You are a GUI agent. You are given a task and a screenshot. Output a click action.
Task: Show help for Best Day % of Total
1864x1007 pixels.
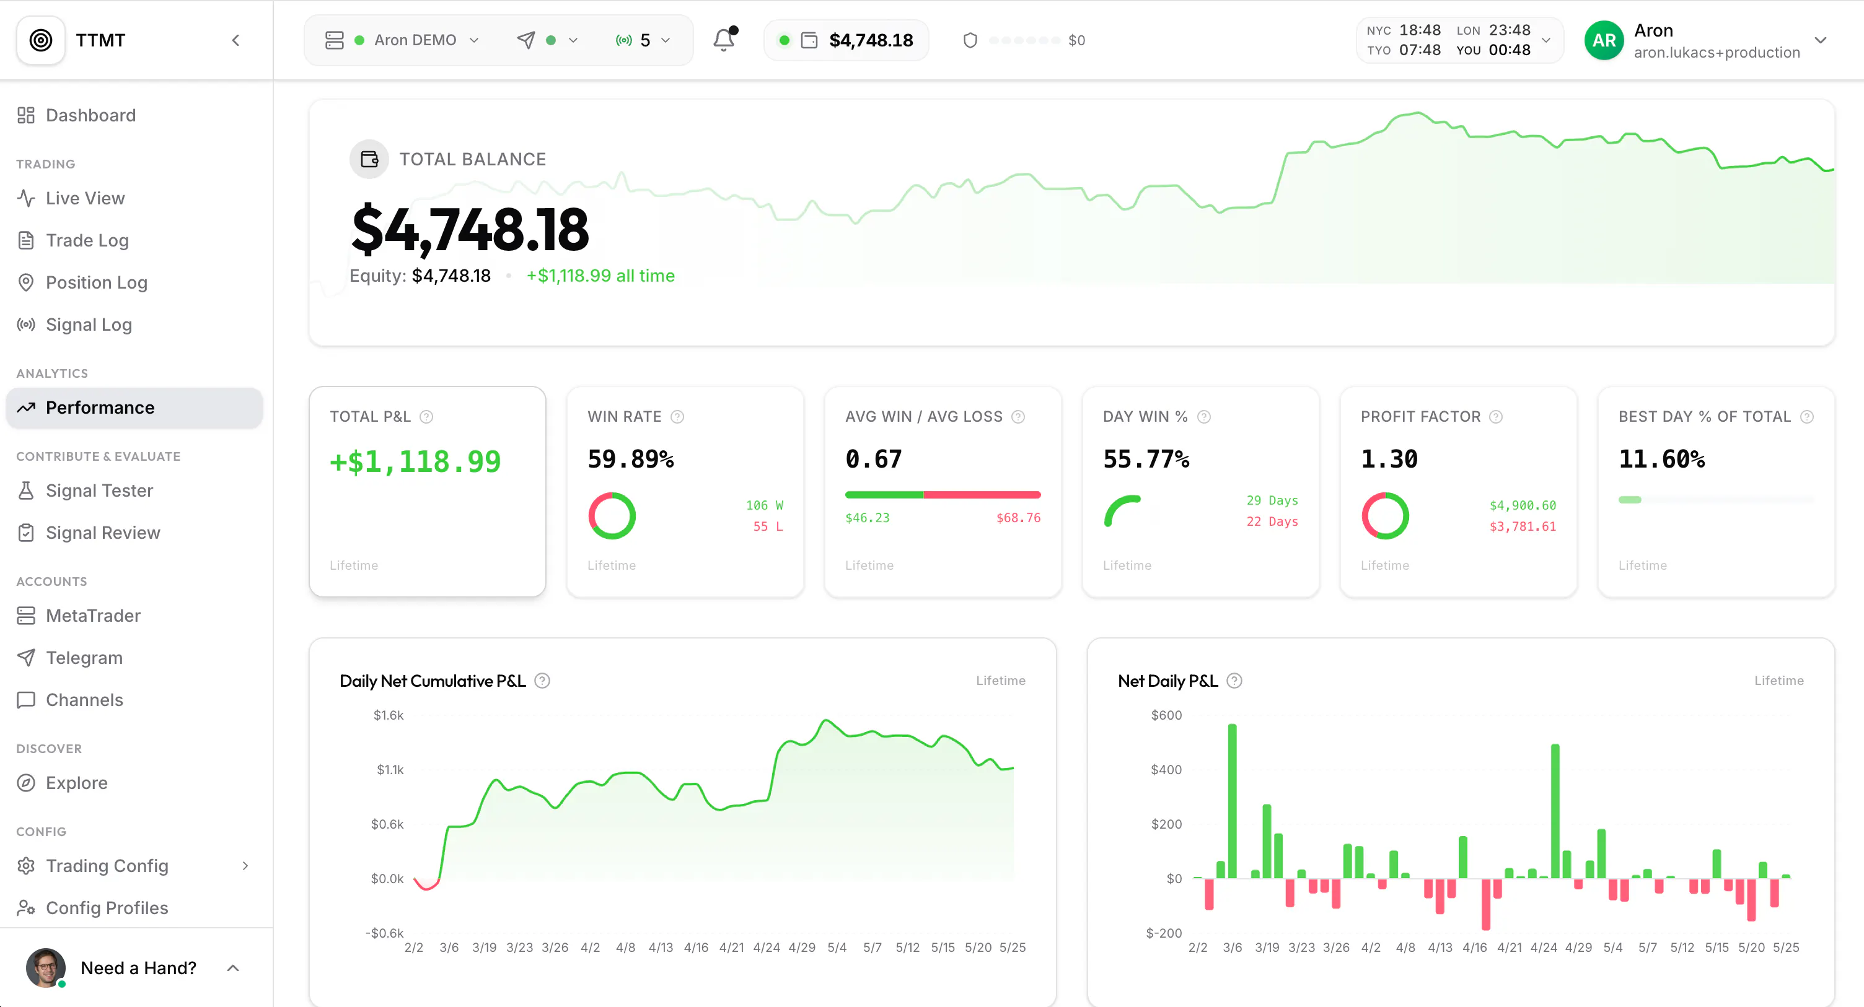pyautogui.click(x=1807, y=417)
